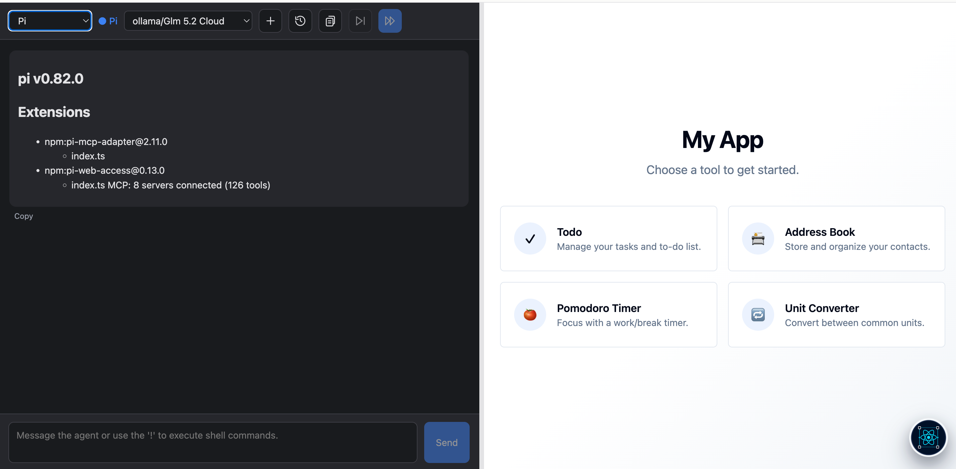Focus the agent message input box

213,442
